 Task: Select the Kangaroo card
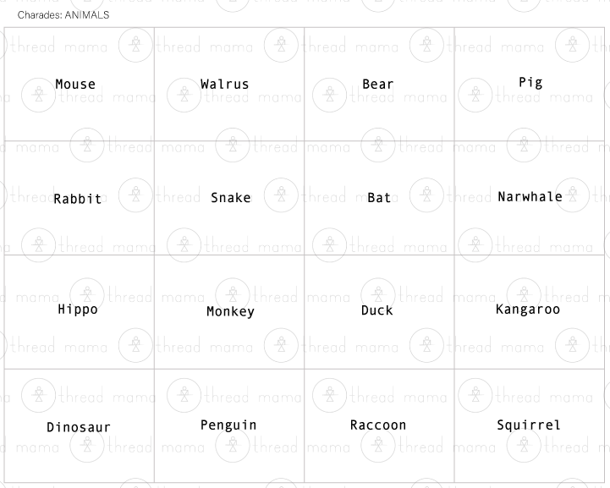528,310
